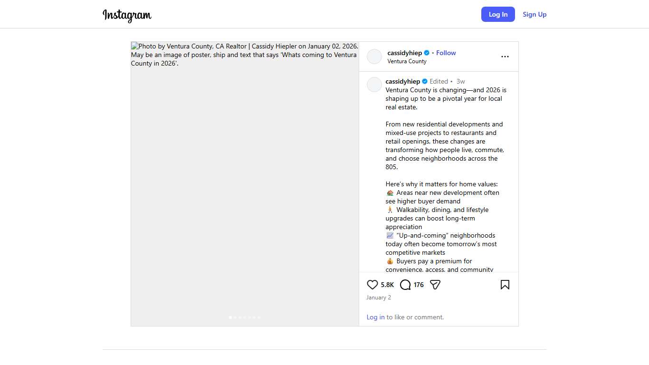Click the Instagram logo
The width and height of the screenshot is (649, 365).
(127, 15)
